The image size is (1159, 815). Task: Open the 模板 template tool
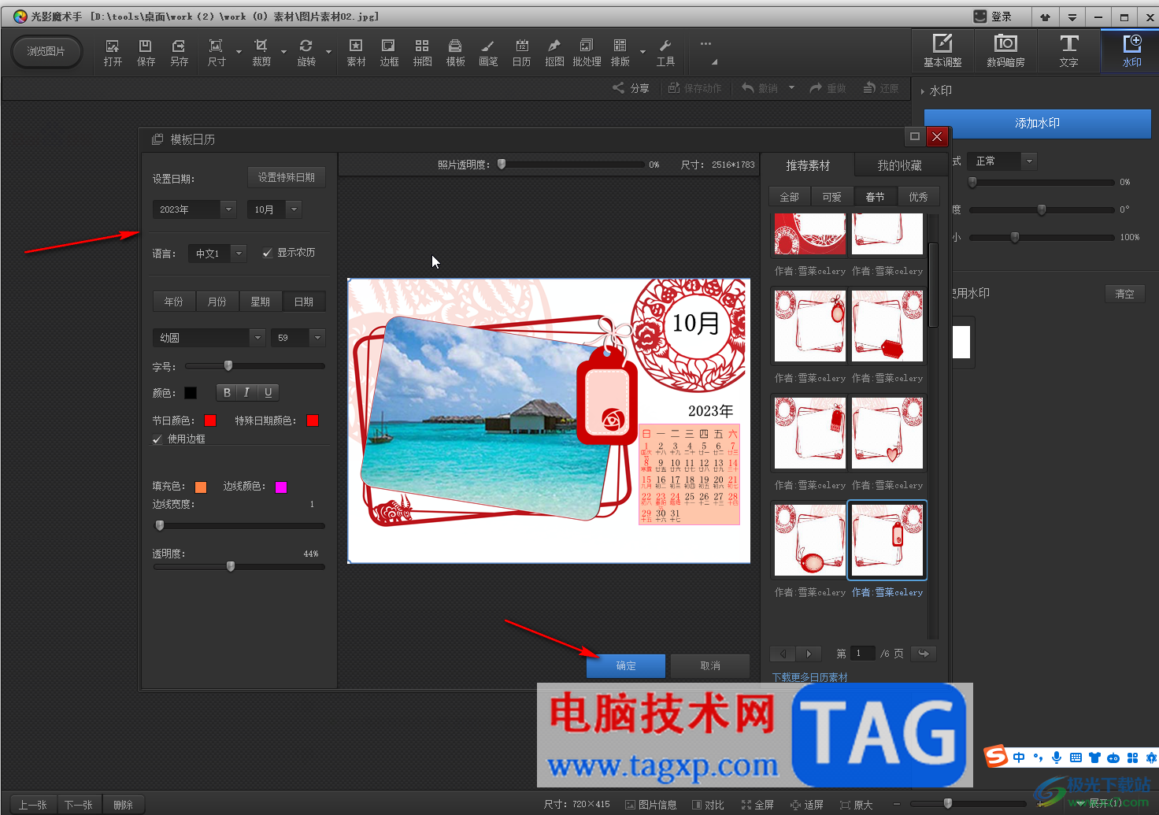(455, 52)
